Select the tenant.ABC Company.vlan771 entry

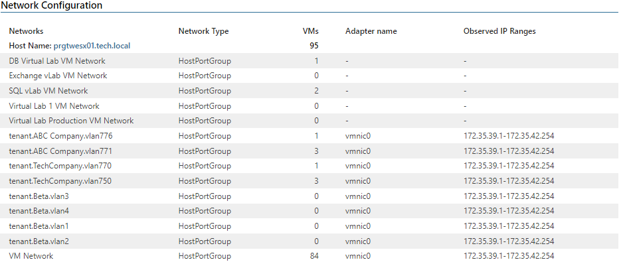click(60, 151)
